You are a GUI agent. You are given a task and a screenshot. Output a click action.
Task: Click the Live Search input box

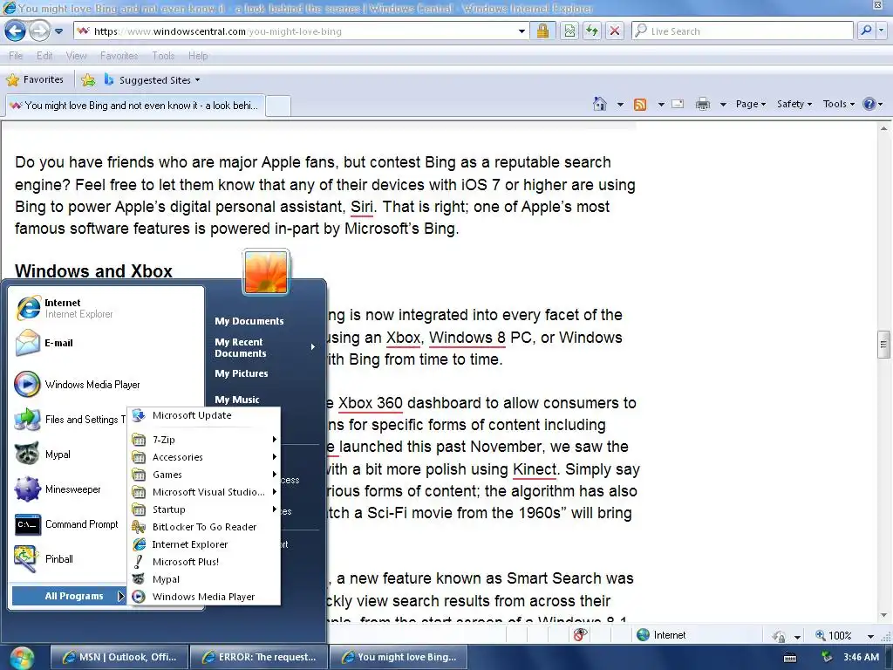(743, 31)
